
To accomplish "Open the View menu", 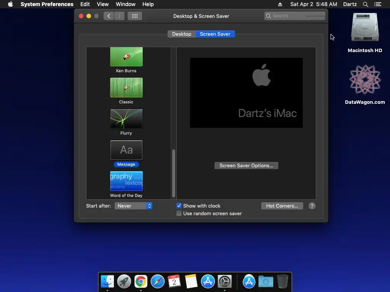I will [102, 4].
